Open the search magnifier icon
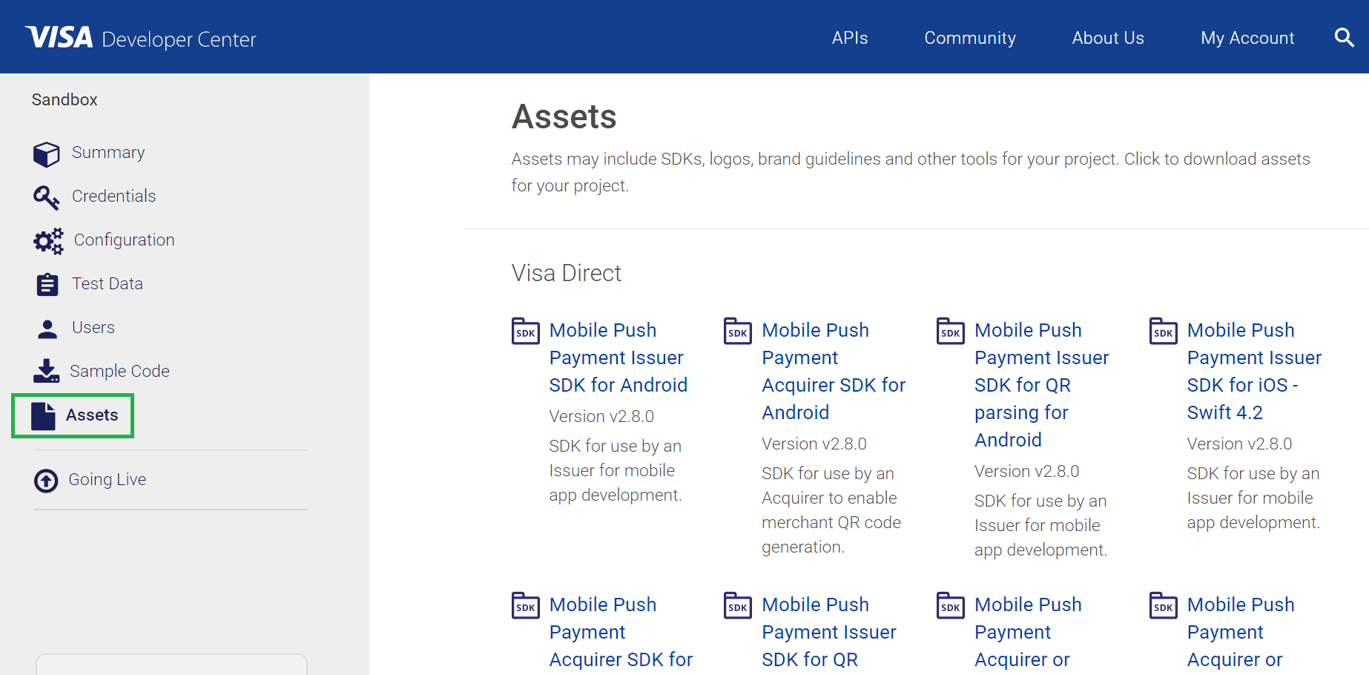Viewport: 1369px width, 675px height. (1344, 37)
